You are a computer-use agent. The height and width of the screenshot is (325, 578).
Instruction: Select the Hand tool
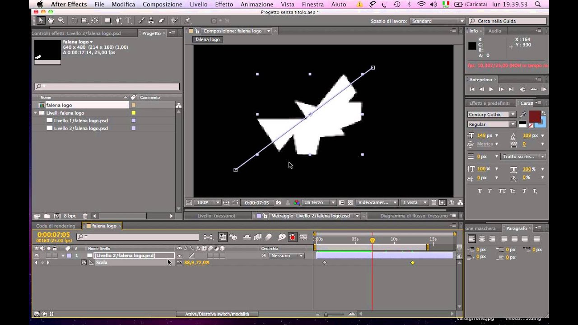(x=51, y=21)
